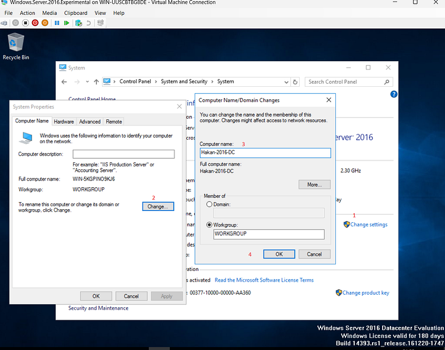This screenshot has width=445, height=350.
Task: Expand chevron after Control Panel breadcrumb
Action: (156, 81)
